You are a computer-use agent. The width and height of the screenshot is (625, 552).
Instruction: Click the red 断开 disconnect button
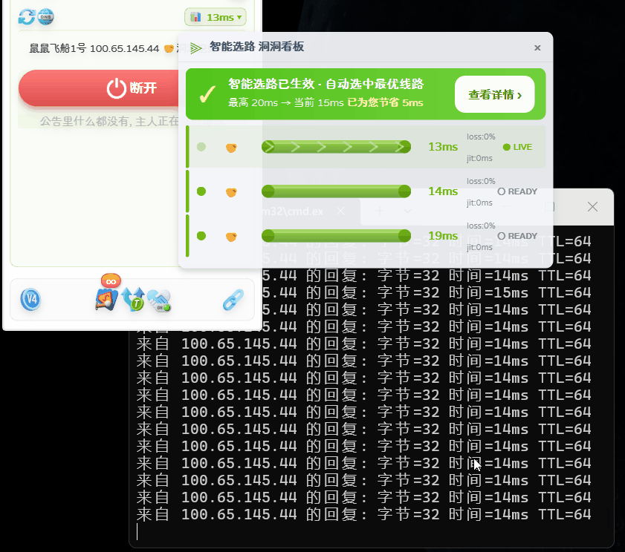click(x=100, y=88)
